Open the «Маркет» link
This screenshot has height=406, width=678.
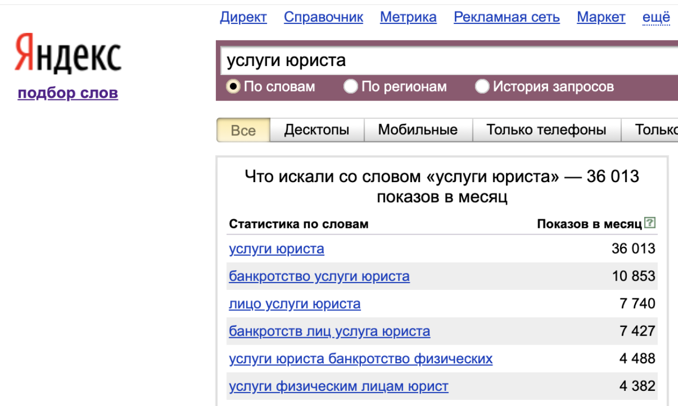click(x=601, y=17)
